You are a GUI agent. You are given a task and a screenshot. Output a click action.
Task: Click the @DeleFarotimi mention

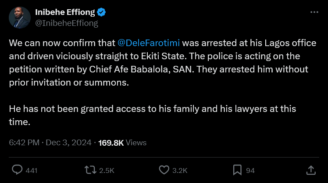point(150,43)
